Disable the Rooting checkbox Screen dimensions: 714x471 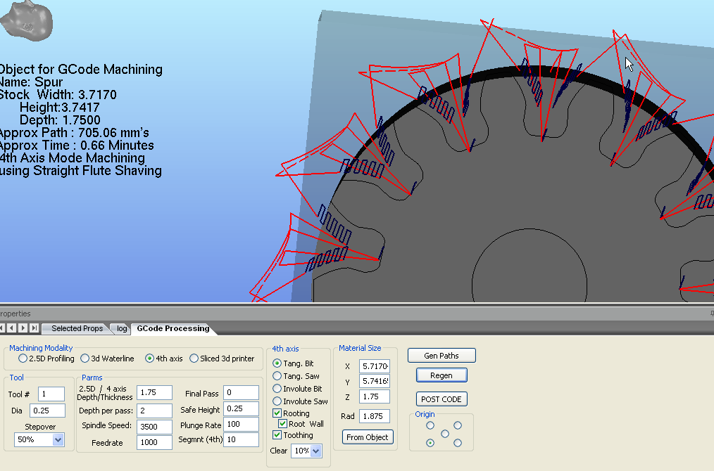click(277, 413)
